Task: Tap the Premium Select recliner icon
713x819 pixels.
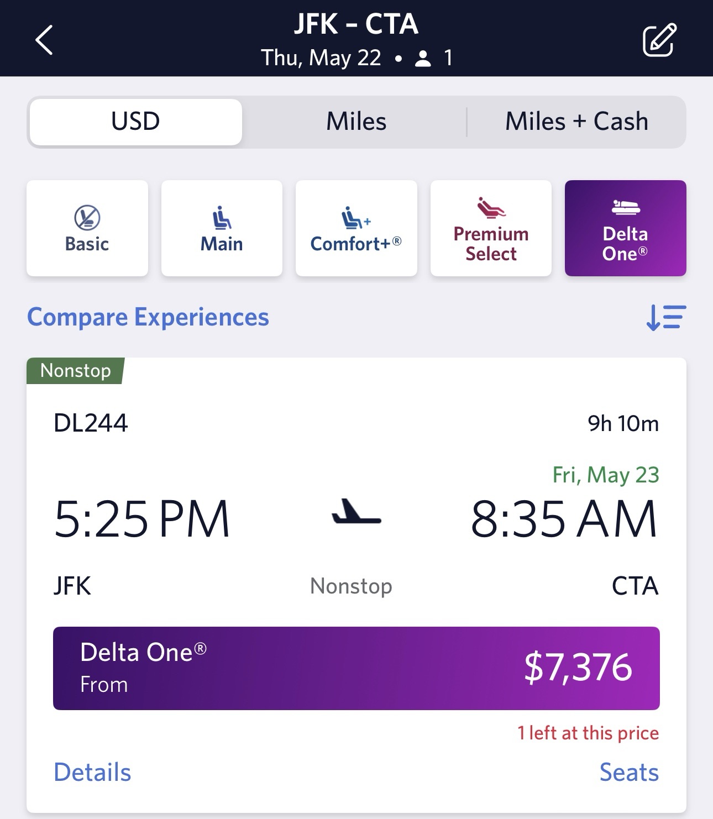Action: click(491, 208)
